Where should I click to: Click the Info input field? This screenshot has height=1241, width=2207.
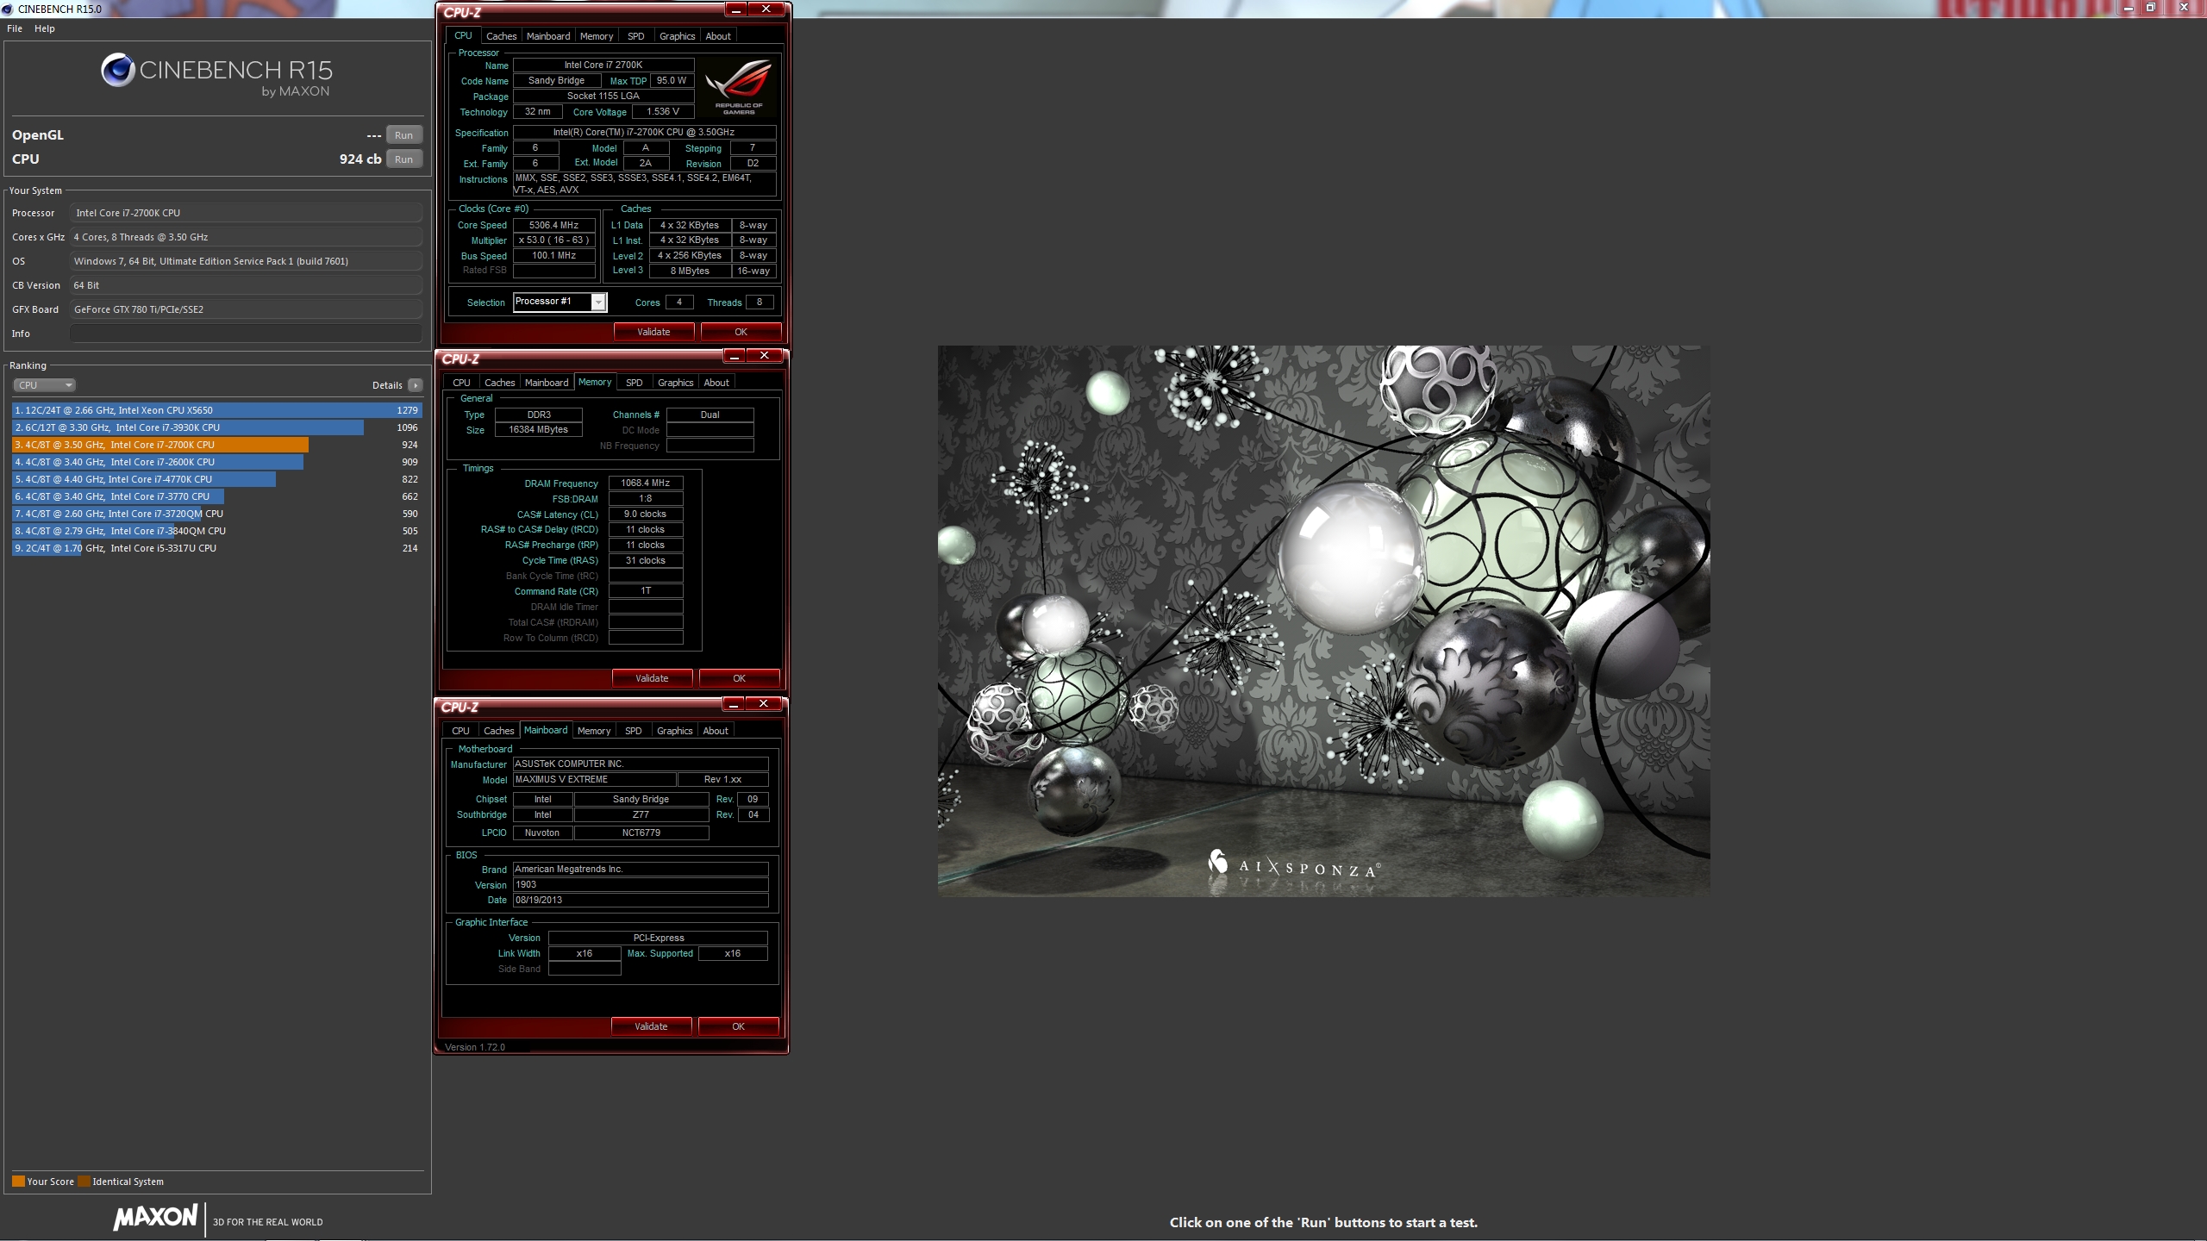[x=246, y=334]
